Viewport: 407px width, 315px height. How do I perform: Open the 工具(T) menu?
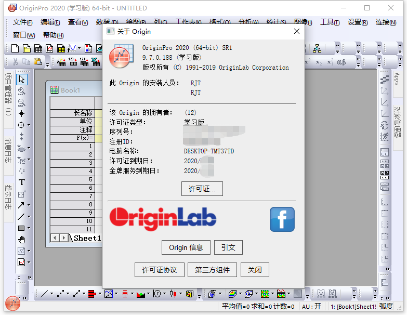pos(330,22)
